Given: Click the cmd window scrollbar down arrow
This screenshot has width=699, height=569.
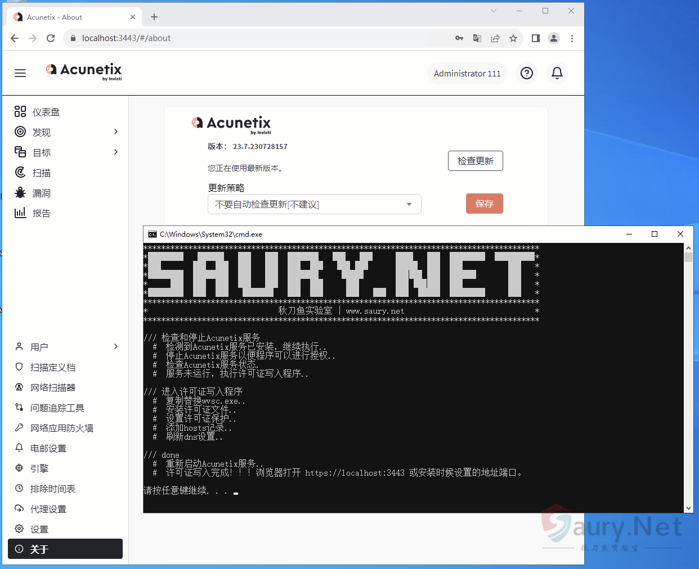Looking at the screenshot, I should click(688, 508).
